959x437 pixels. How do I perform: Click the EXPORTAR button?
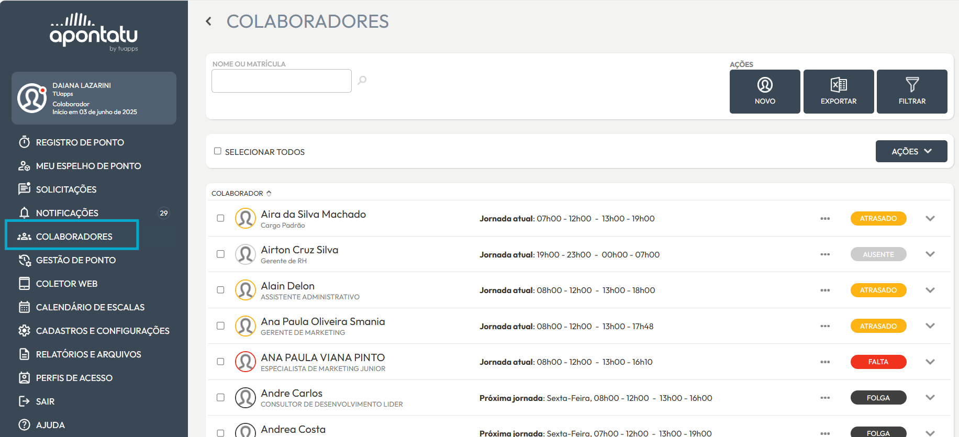(839, 92)
